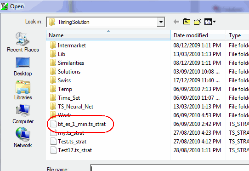Click date 27/08/2010 4:12 PM cell
The image size is (249, 171).
point(197,142)
